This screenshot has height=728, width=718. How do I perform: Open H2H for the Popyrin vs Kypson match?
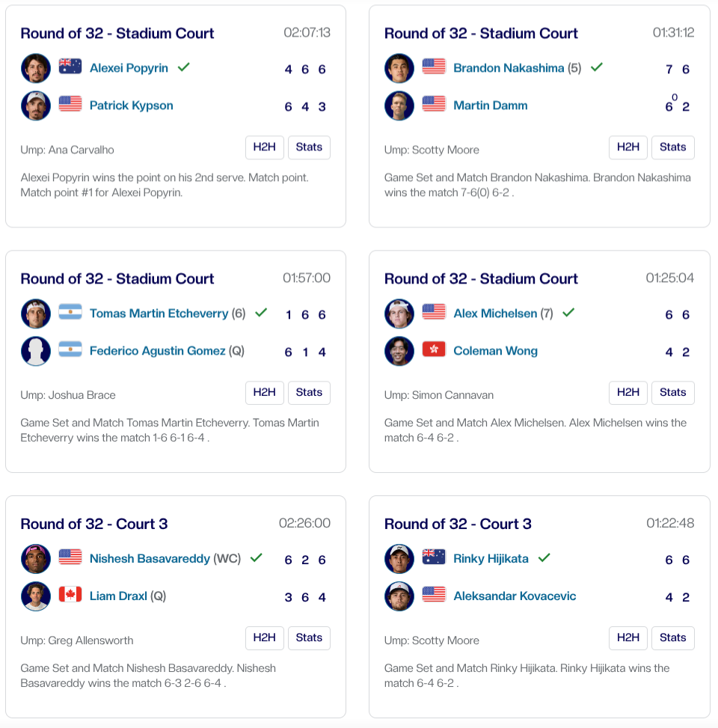pos(264,147)
